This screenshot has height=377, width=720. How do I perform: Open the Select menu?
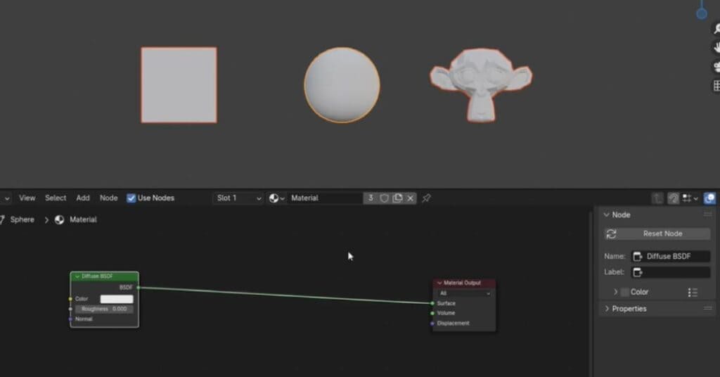tap(56, 198)
